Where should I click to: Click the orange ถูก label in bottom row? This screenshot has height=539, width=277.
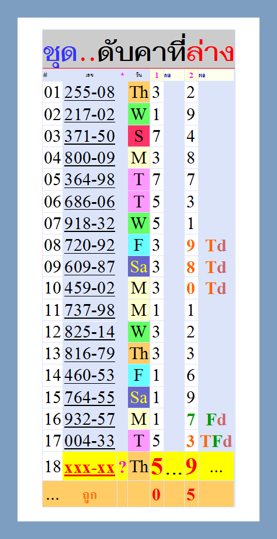coord(89,495)
